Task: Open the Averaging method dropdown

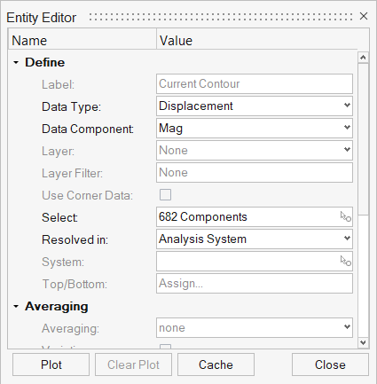Action: (x=255, y=327)
